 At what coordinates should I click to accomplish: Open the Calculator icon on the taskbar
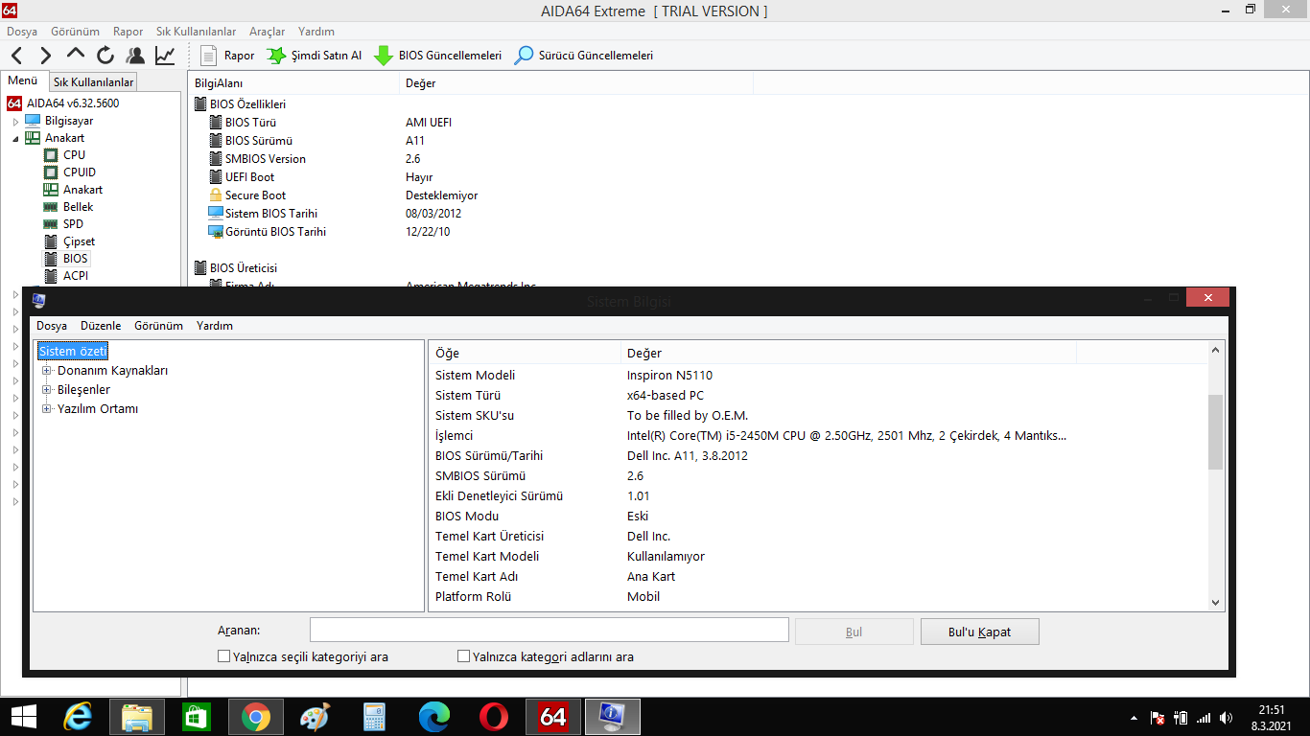point(374,717)
